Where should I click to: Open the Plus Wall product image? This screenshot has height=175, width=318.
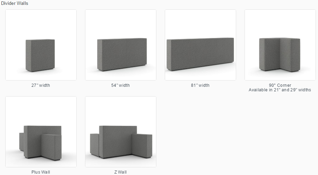(41, 131)
